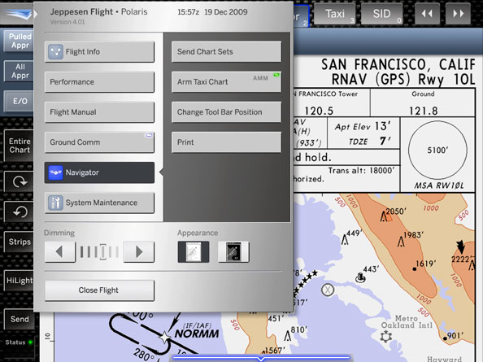Switch to the Taxi tab
Viewport: 483px width, 362px height.
click(x=335, y=14)
